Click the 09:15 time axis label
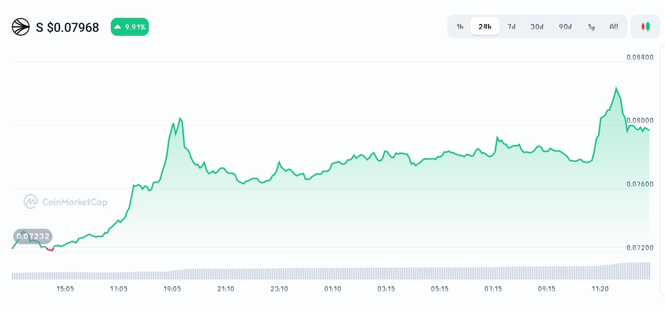This screenshot has width=665, height=314. coord(546,289)
